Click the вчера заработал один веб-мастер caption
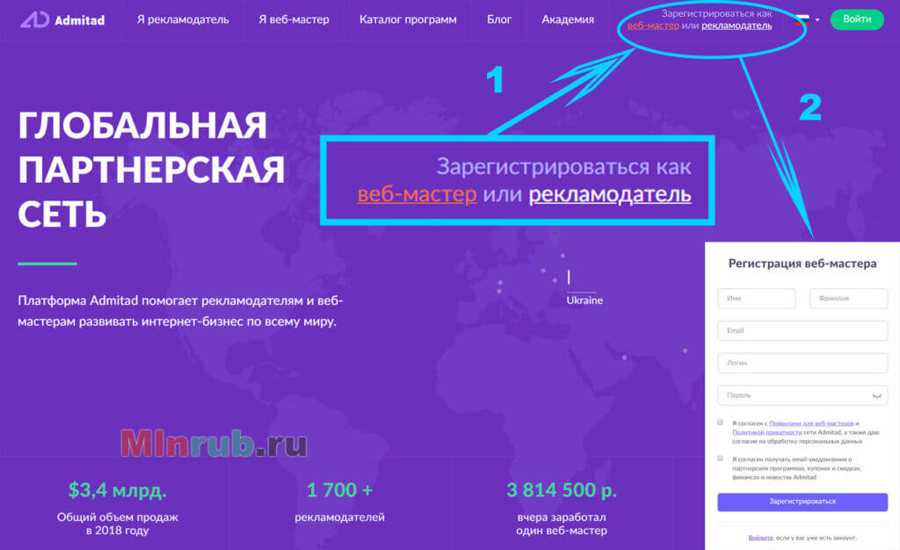The width and height of the screenshot is (900, 550). [562, 524]
